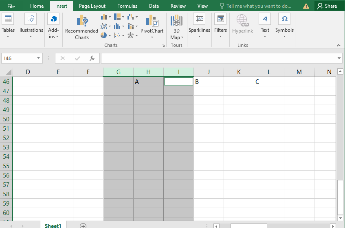
Task: Switch to the Page Layout tab
Action: point(92,6)
